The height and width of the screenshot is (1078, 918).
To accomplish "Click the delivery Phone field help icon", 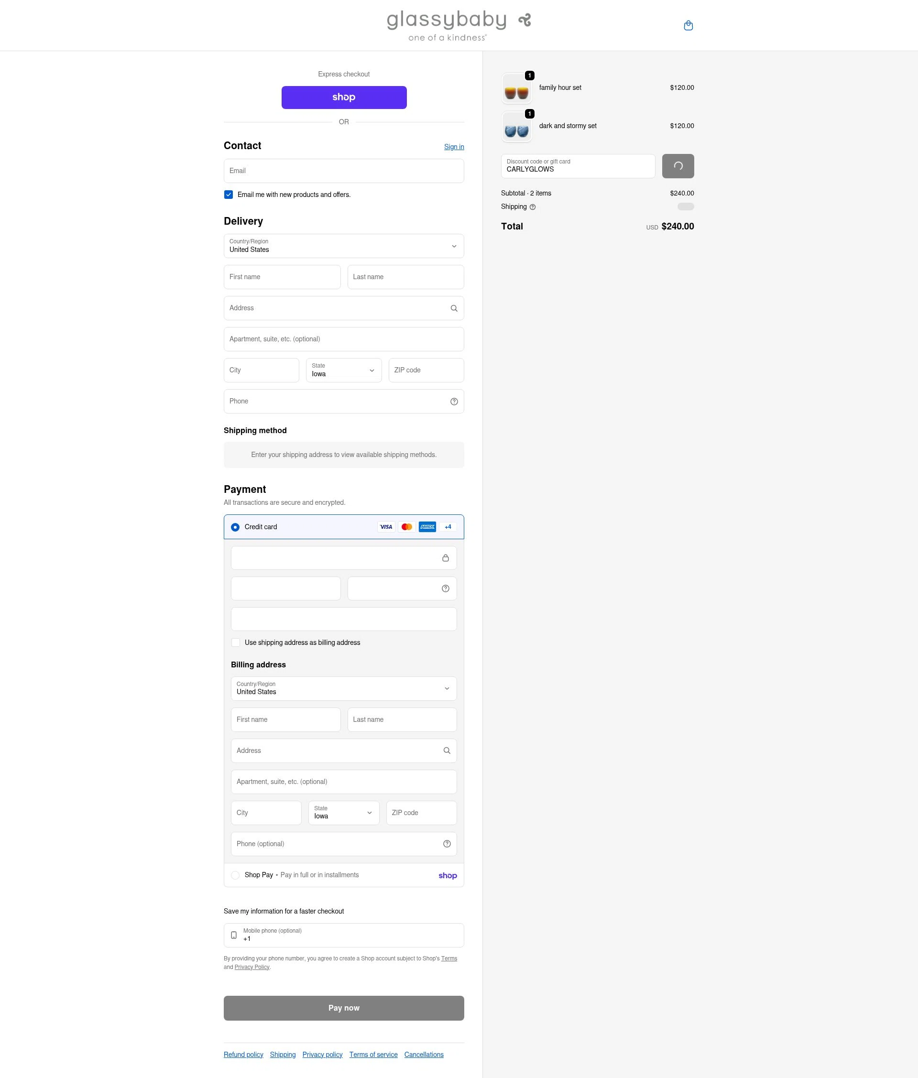I will coord(454,402).
